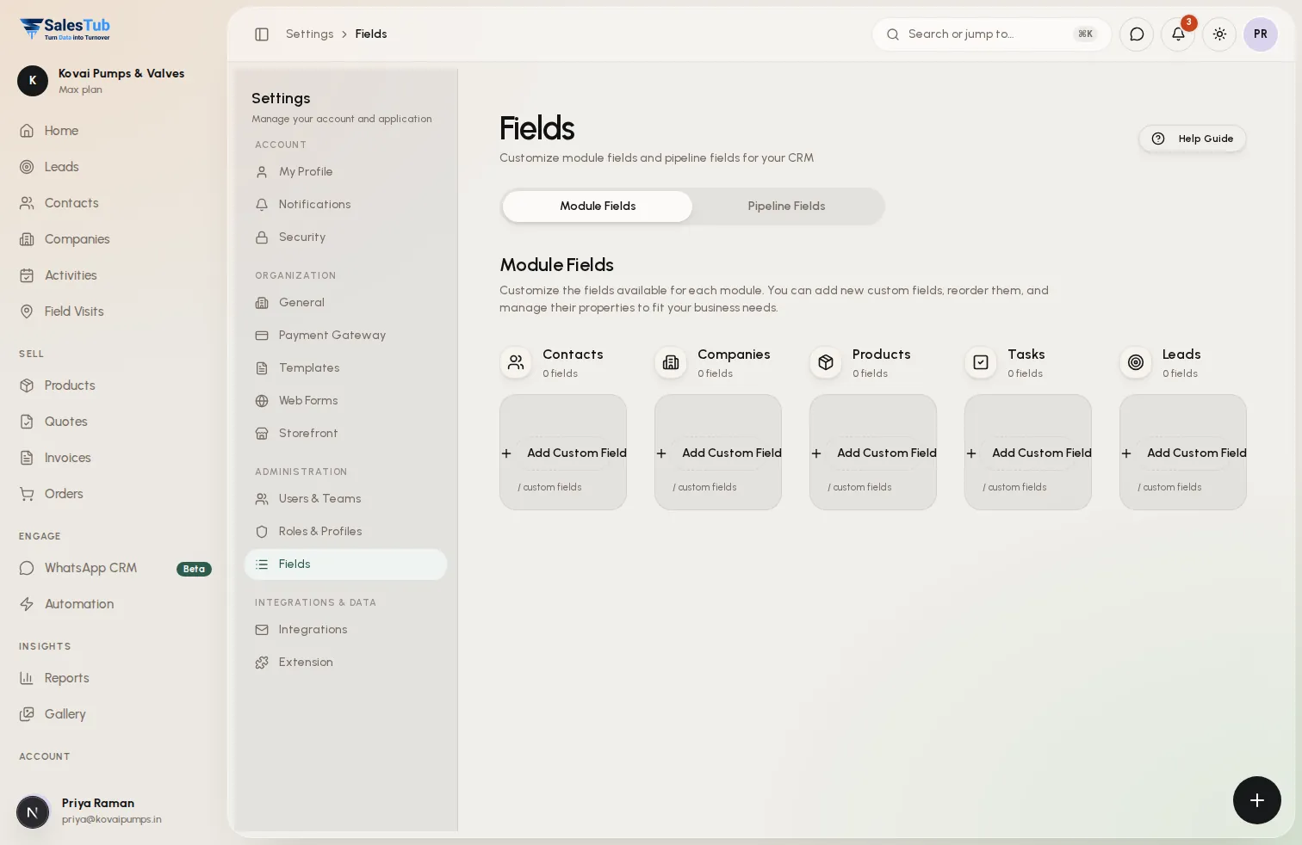Open Notifications settings
1302x845 pixels.
tap(345, 205)
